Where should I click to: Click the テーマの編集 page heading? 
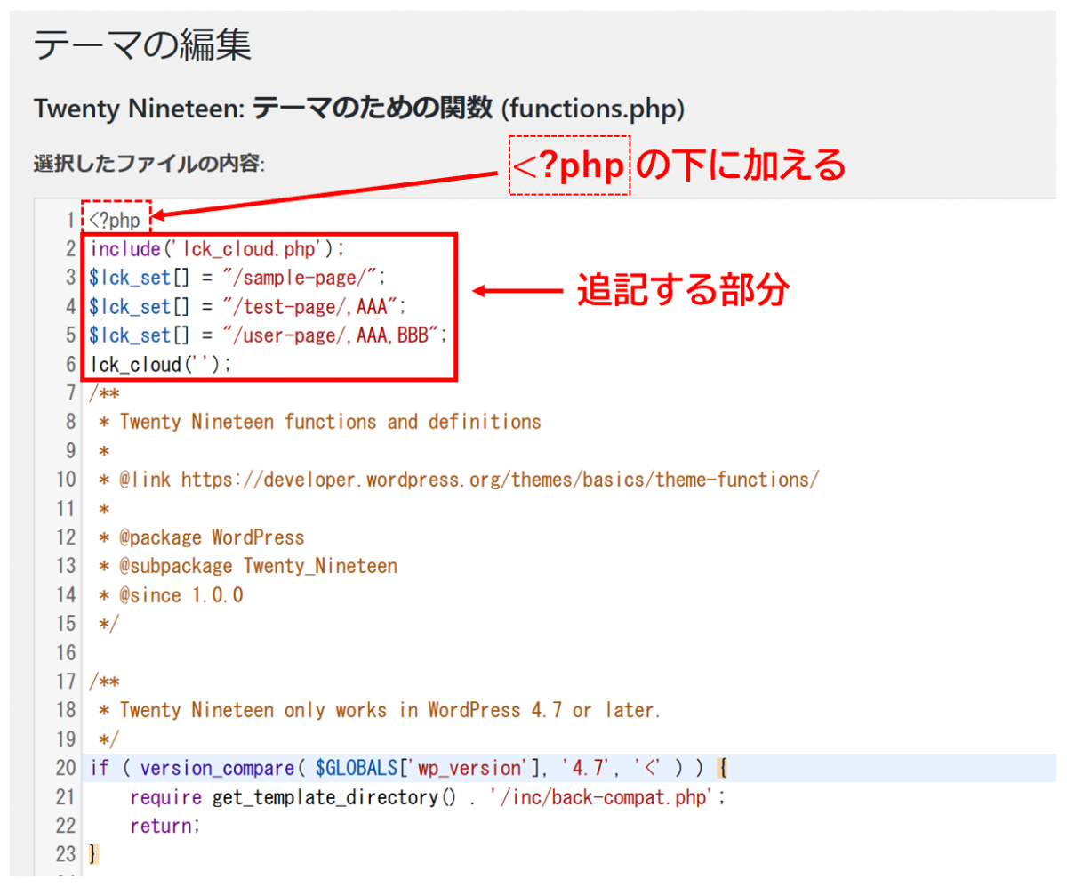[142, 44]
